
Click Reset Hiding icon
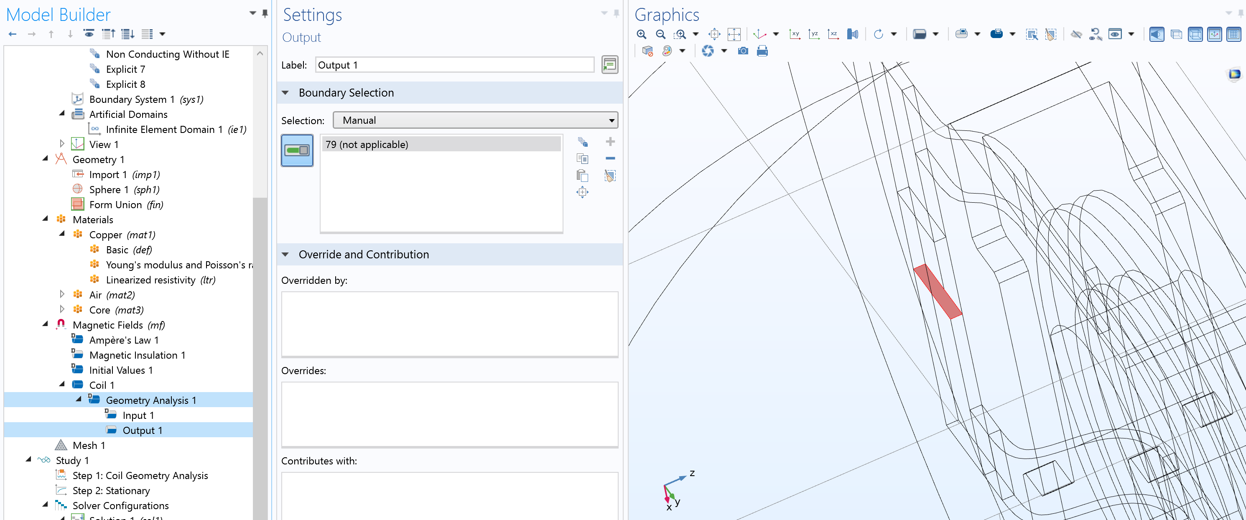1096,34
